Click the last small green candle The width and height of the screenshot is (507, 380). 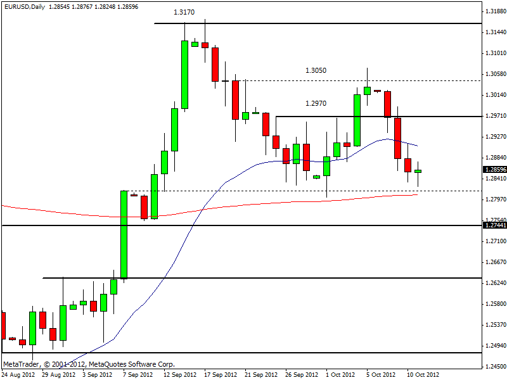coord(418,171)
